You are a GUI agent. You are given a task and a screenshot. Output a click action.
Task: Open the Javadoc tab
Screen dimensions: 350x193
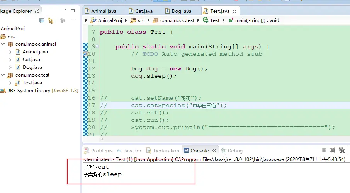[130, 150]
